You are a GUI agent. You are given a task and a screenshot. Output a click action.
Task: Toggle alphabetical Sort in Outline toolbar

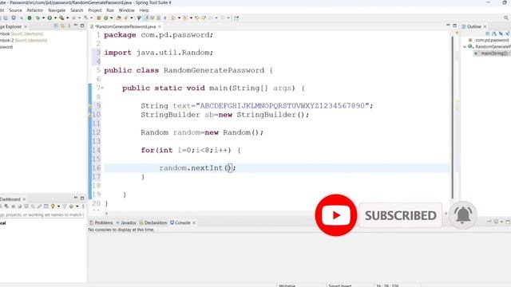click(494, 33)
